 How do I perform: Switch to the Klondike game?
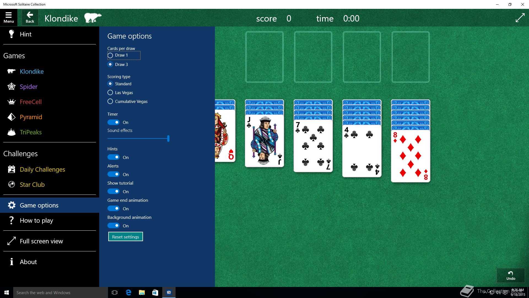point(50,71)
